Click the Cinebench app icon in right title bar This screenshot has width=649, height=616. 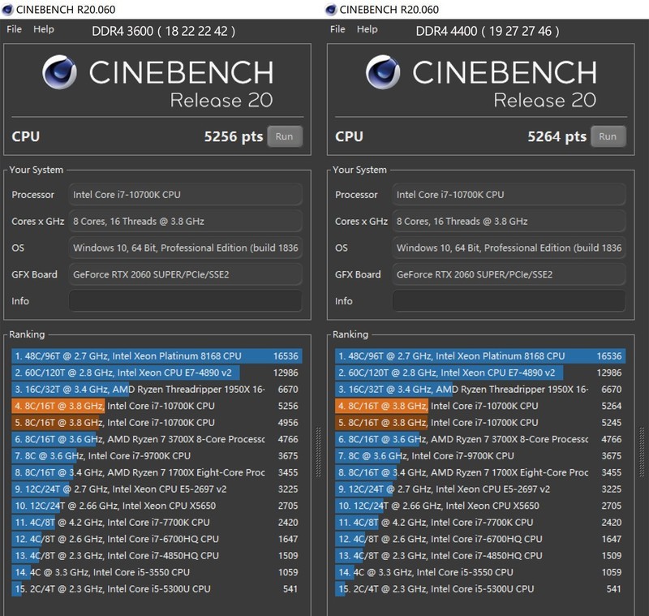click(331, 10)
